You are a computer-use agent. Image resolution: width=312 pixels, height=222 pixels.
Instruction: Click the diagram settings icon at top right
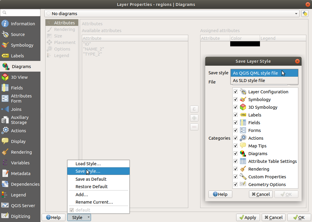[x=305, y=14]
